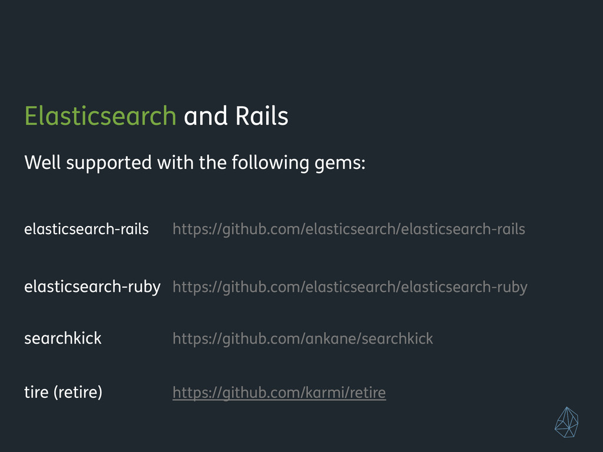This screenshot has width=603, height=452.
Task: Select the green Elasticsearch title word
Action: click(100, 116)
